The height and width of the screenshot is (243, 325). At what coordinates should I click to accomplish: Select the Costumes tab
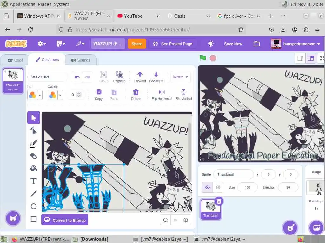click(x=47, y=60)
